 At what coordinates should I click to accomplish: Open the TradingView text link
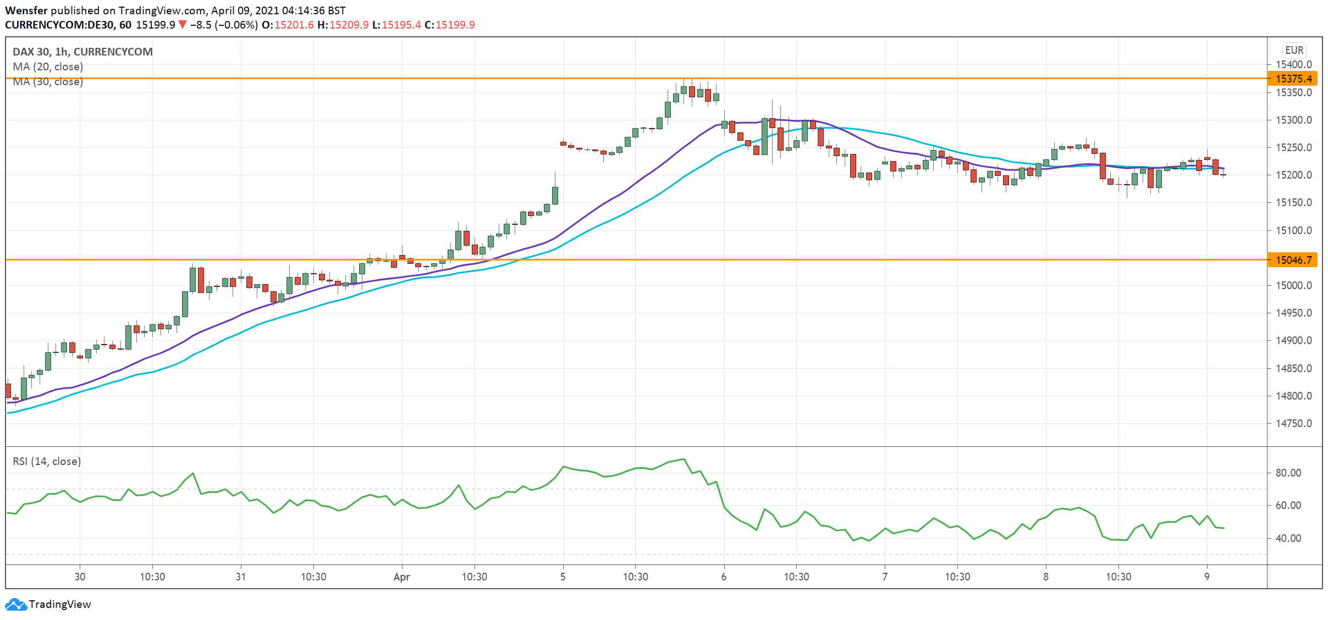coord(59,604)
